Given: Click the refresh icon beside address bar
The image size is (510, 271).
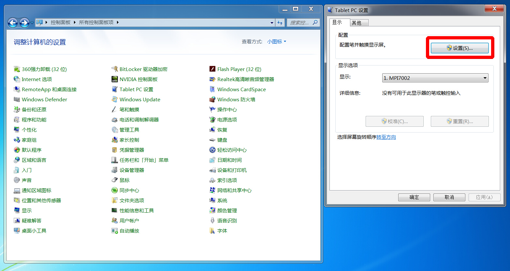Looking at the screenshot, I should coord(280,22).
